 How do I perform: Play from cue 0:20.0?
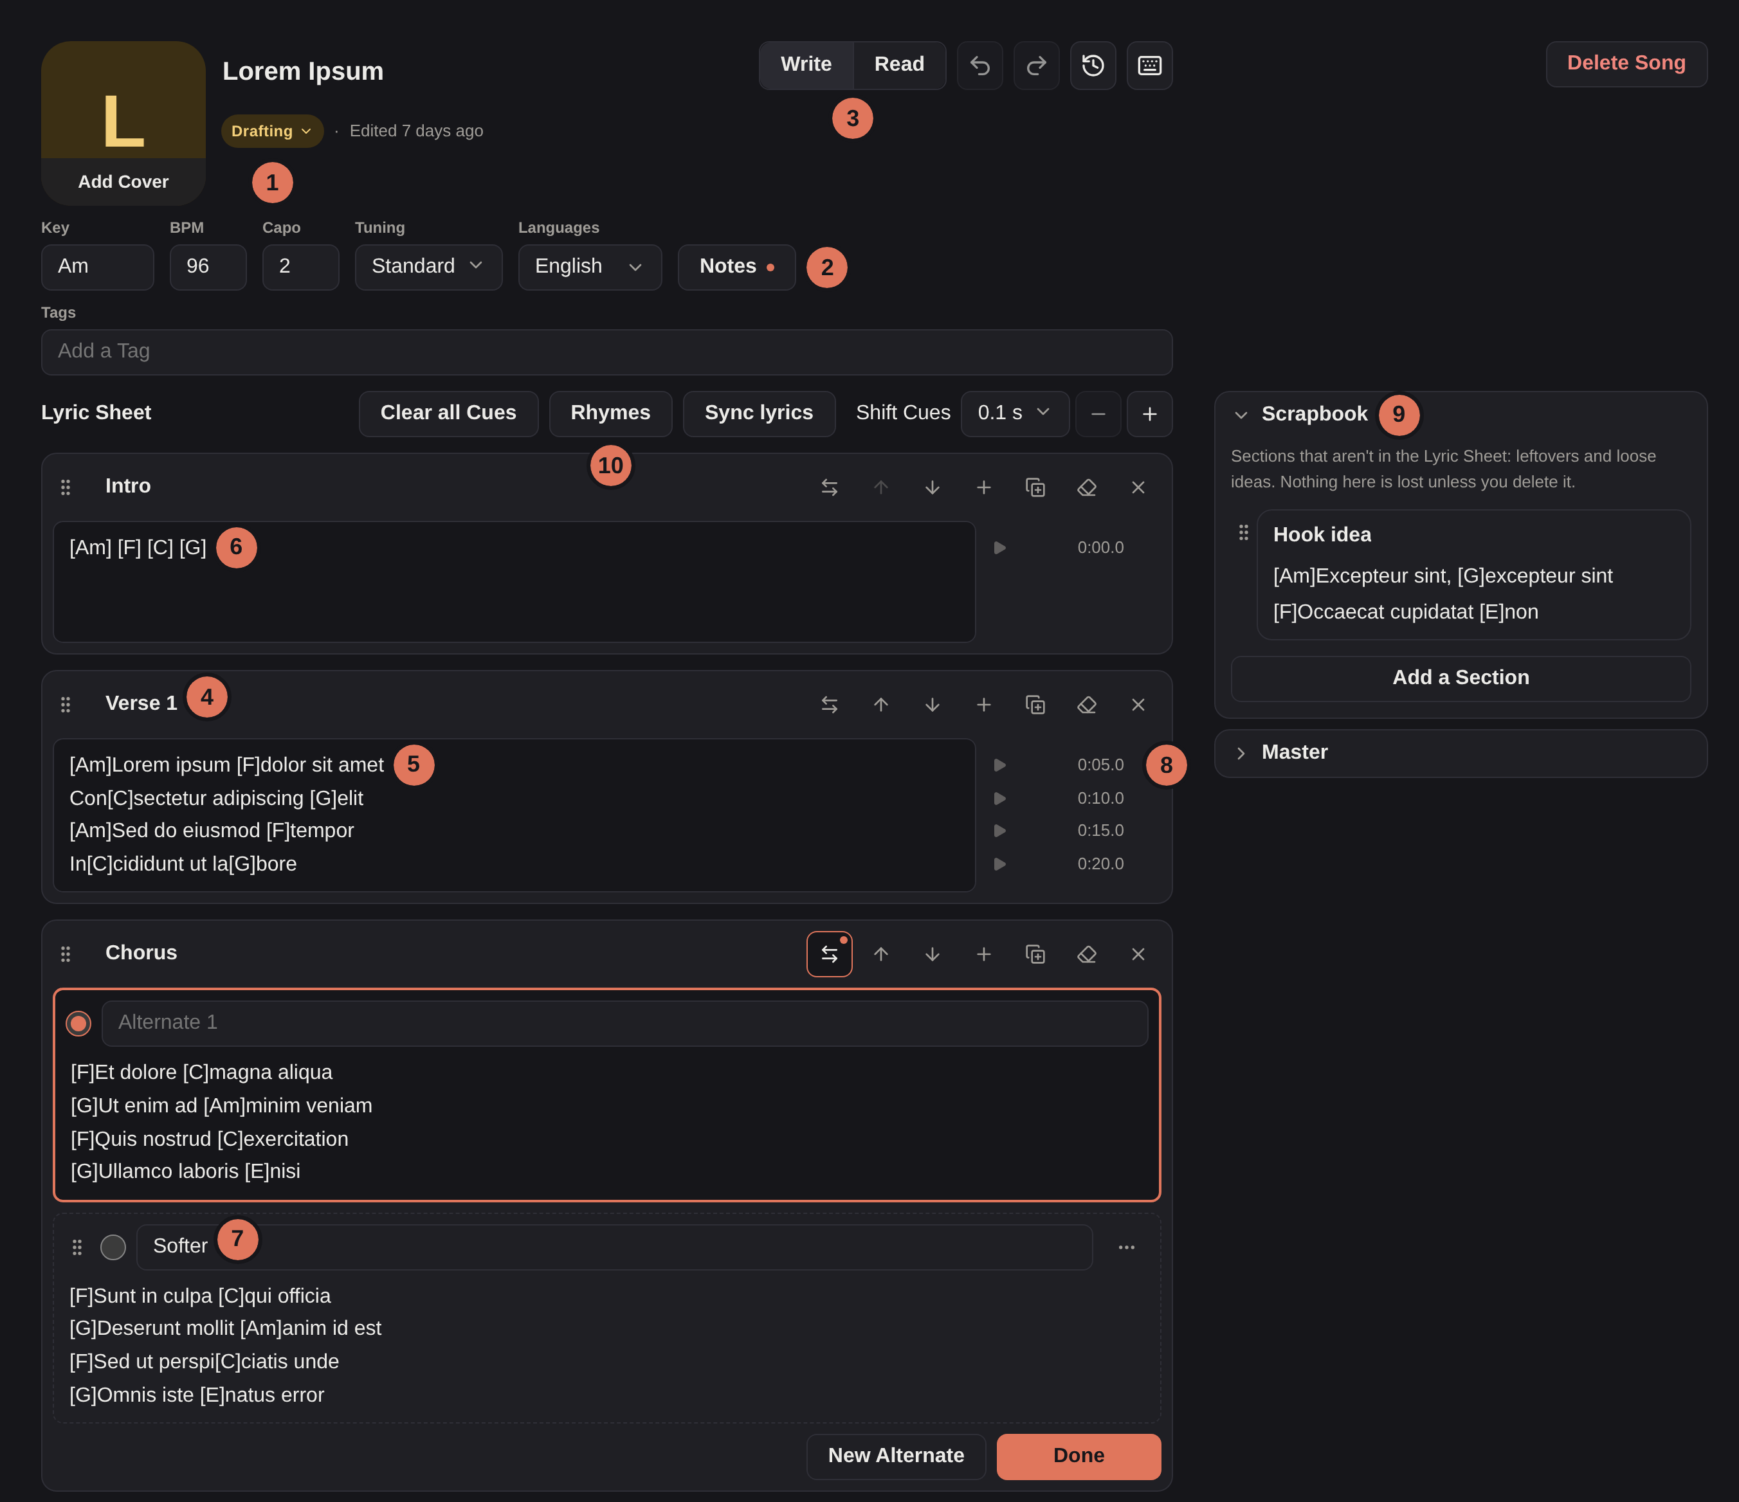pos(999,864)
